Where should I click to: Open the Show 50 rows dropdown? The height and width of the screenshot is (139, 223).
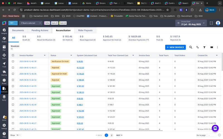(x=18, y=135)
